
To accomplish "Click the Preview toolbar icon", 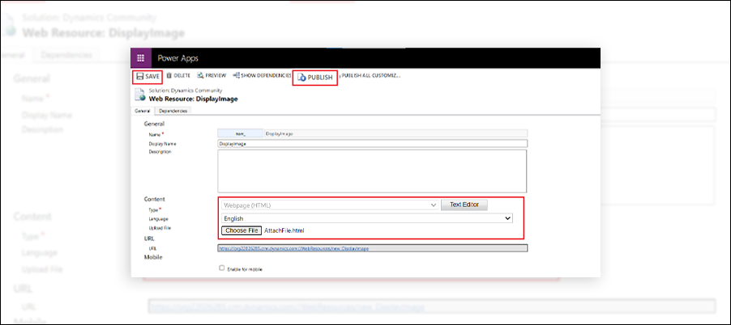I will 200,75.
